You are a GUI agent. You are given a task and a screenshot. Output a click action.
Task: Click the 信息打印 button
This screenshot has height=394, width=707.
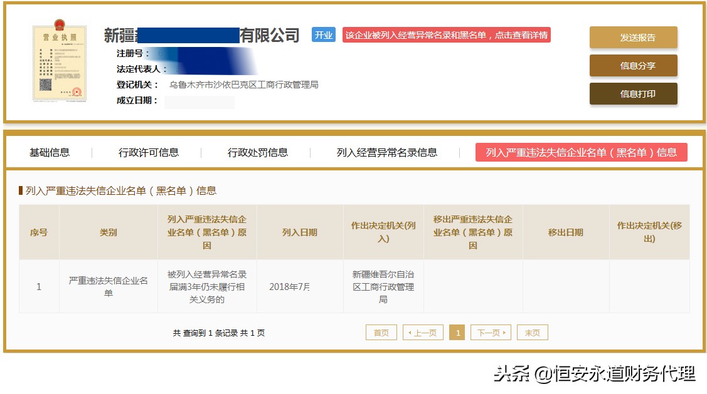tap(633, 95)
